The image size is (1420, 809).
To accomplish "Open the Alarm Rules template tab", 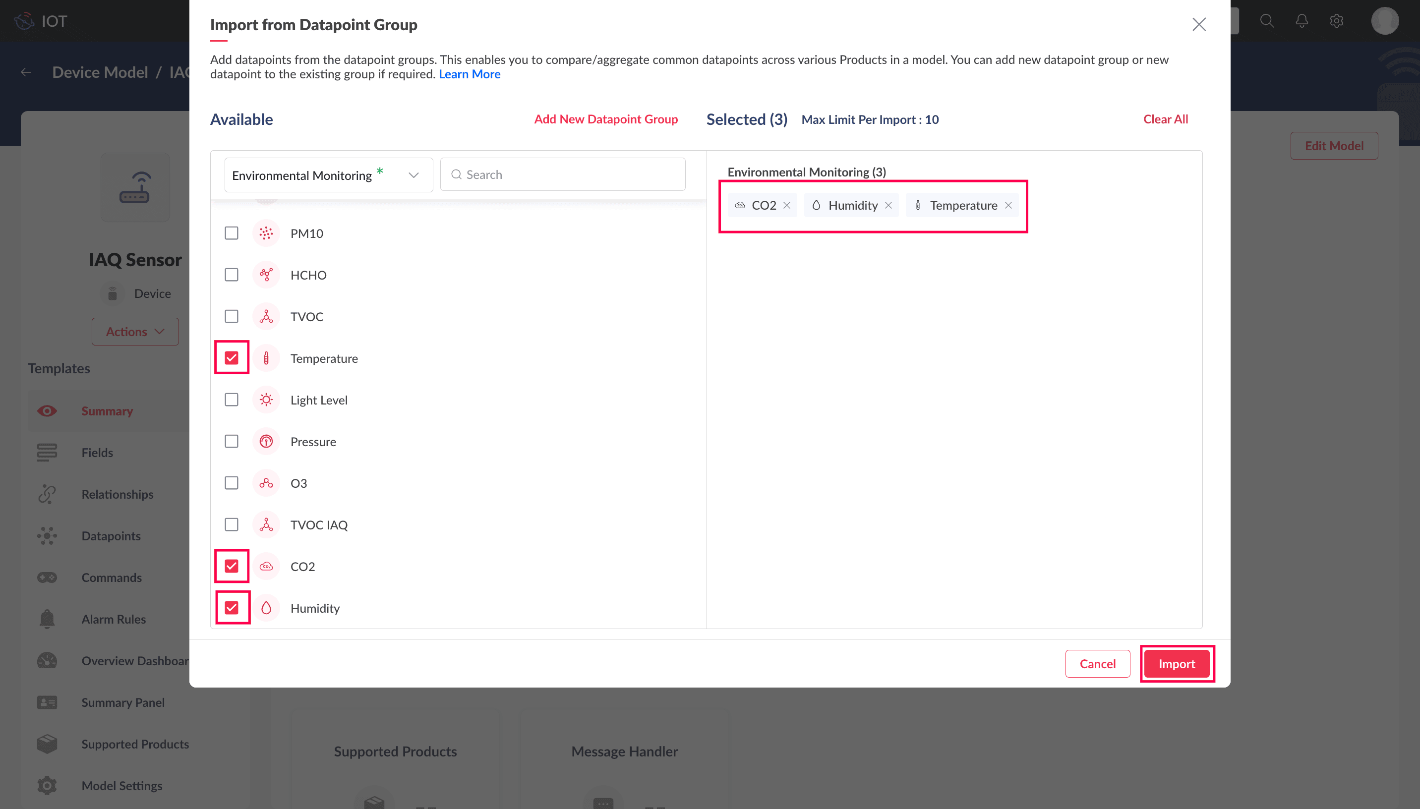I will click(x=109, y=619).
